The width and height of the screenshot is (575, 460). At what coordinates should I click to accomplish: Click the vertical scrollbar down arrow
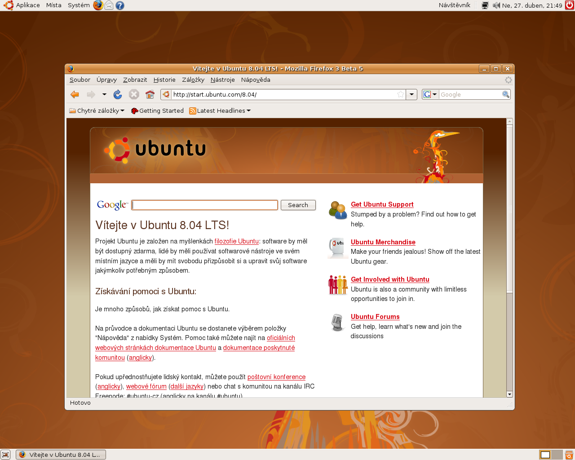[x=509, y=394]
